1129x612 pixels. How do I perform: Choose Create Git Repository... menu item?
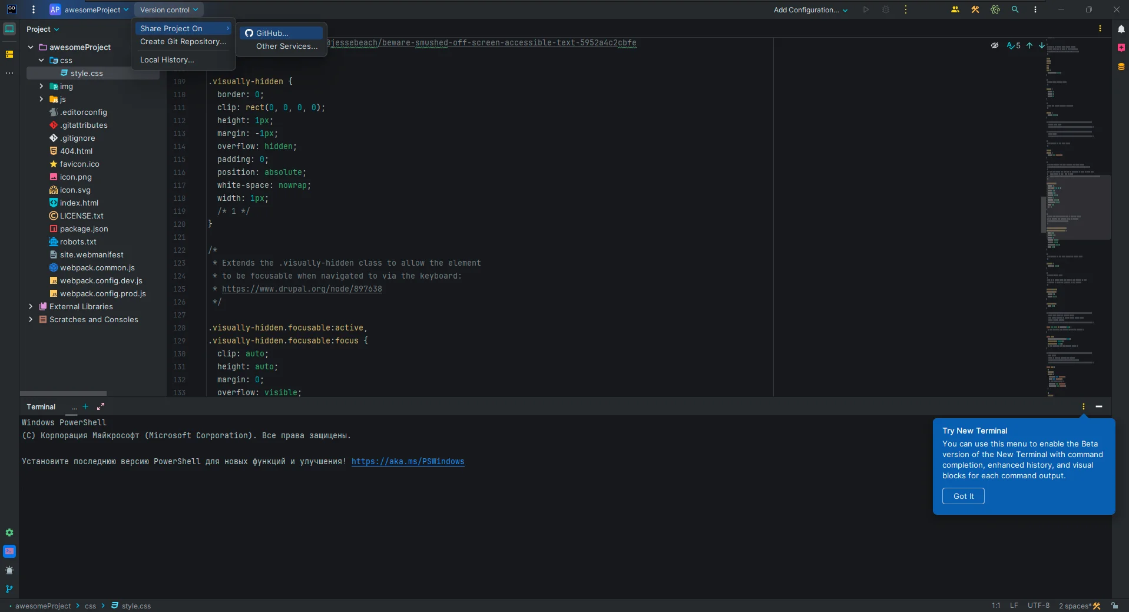coord(183,42)
